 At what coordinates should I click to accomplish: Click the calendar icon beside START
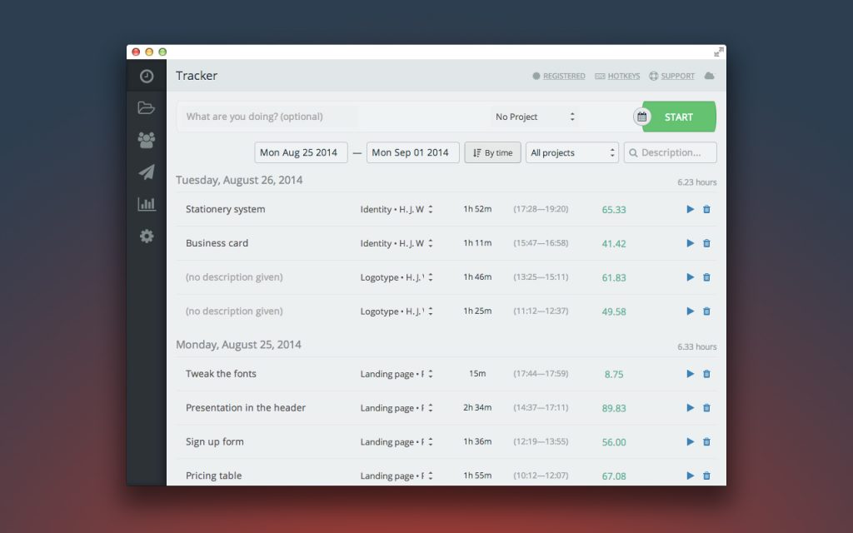(641, 117)
